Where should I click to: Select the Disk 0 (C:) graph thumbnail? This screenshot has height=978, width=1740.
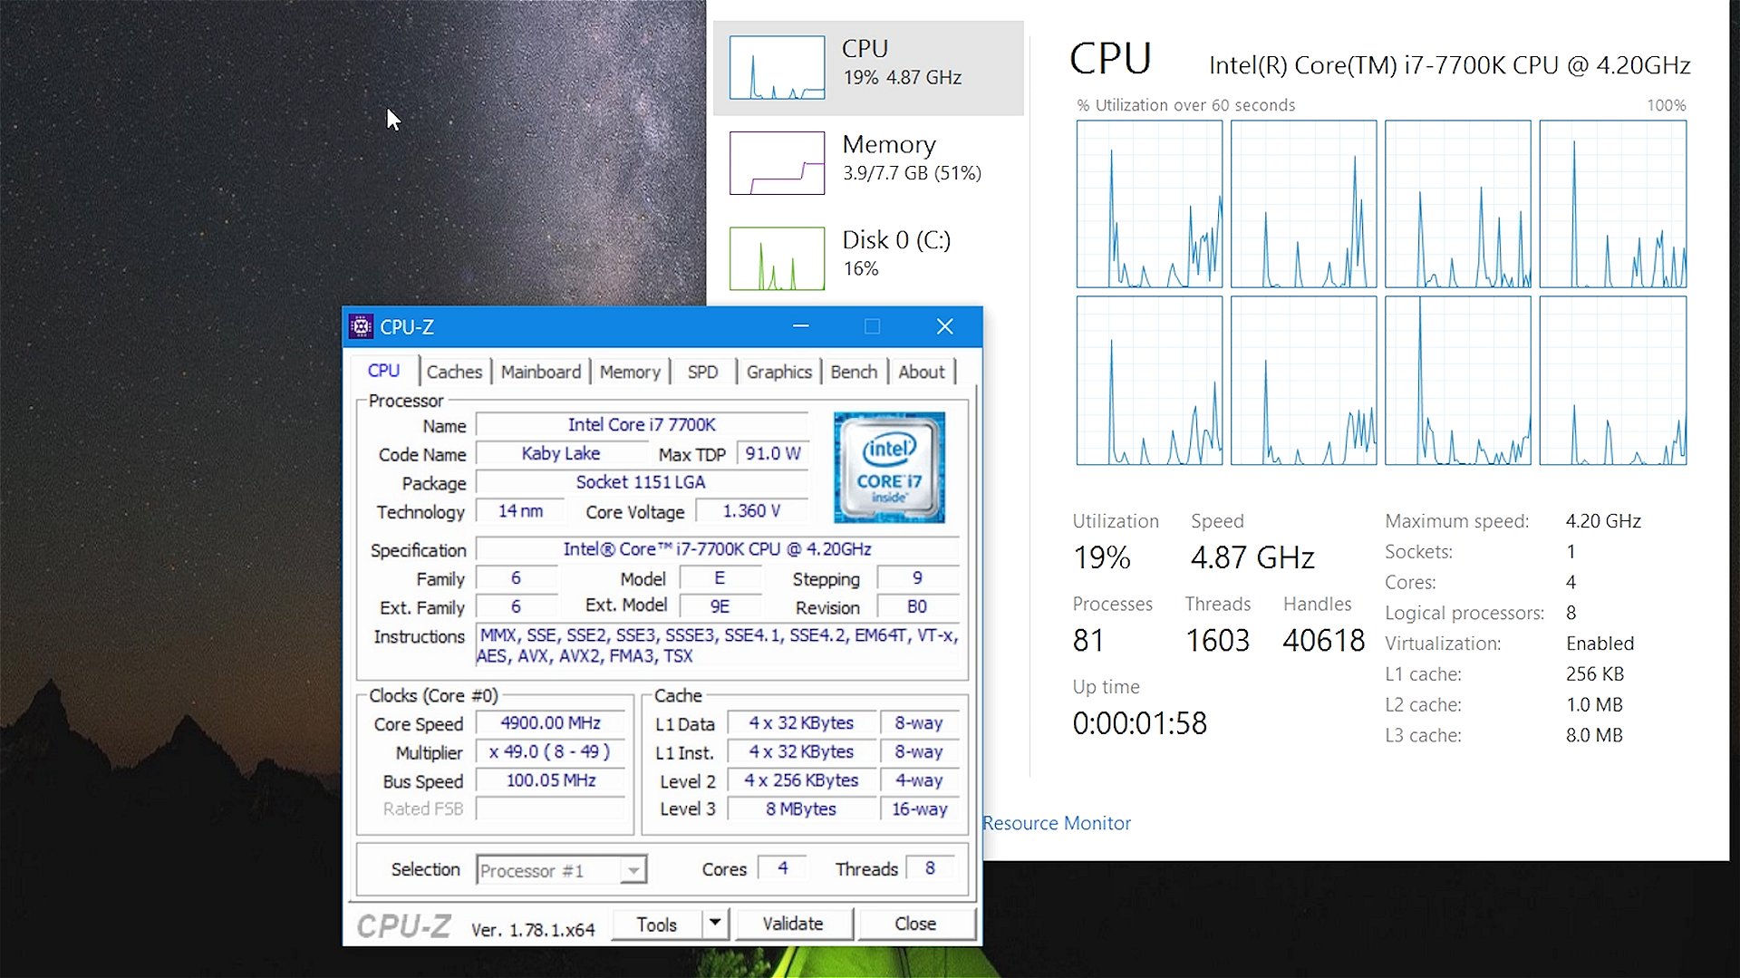tap(777, 258)
